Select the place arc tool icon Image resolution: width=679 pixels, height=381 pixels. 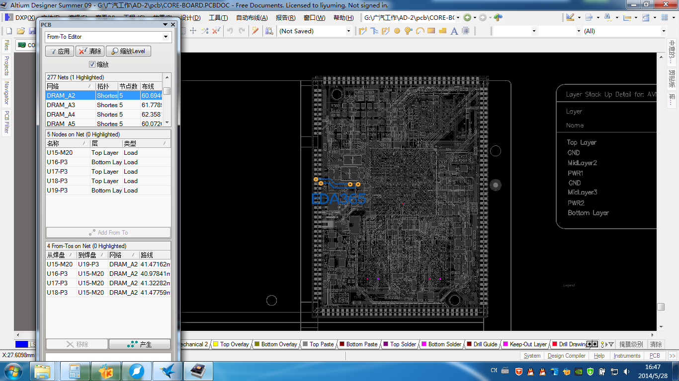tap(420, 31)
